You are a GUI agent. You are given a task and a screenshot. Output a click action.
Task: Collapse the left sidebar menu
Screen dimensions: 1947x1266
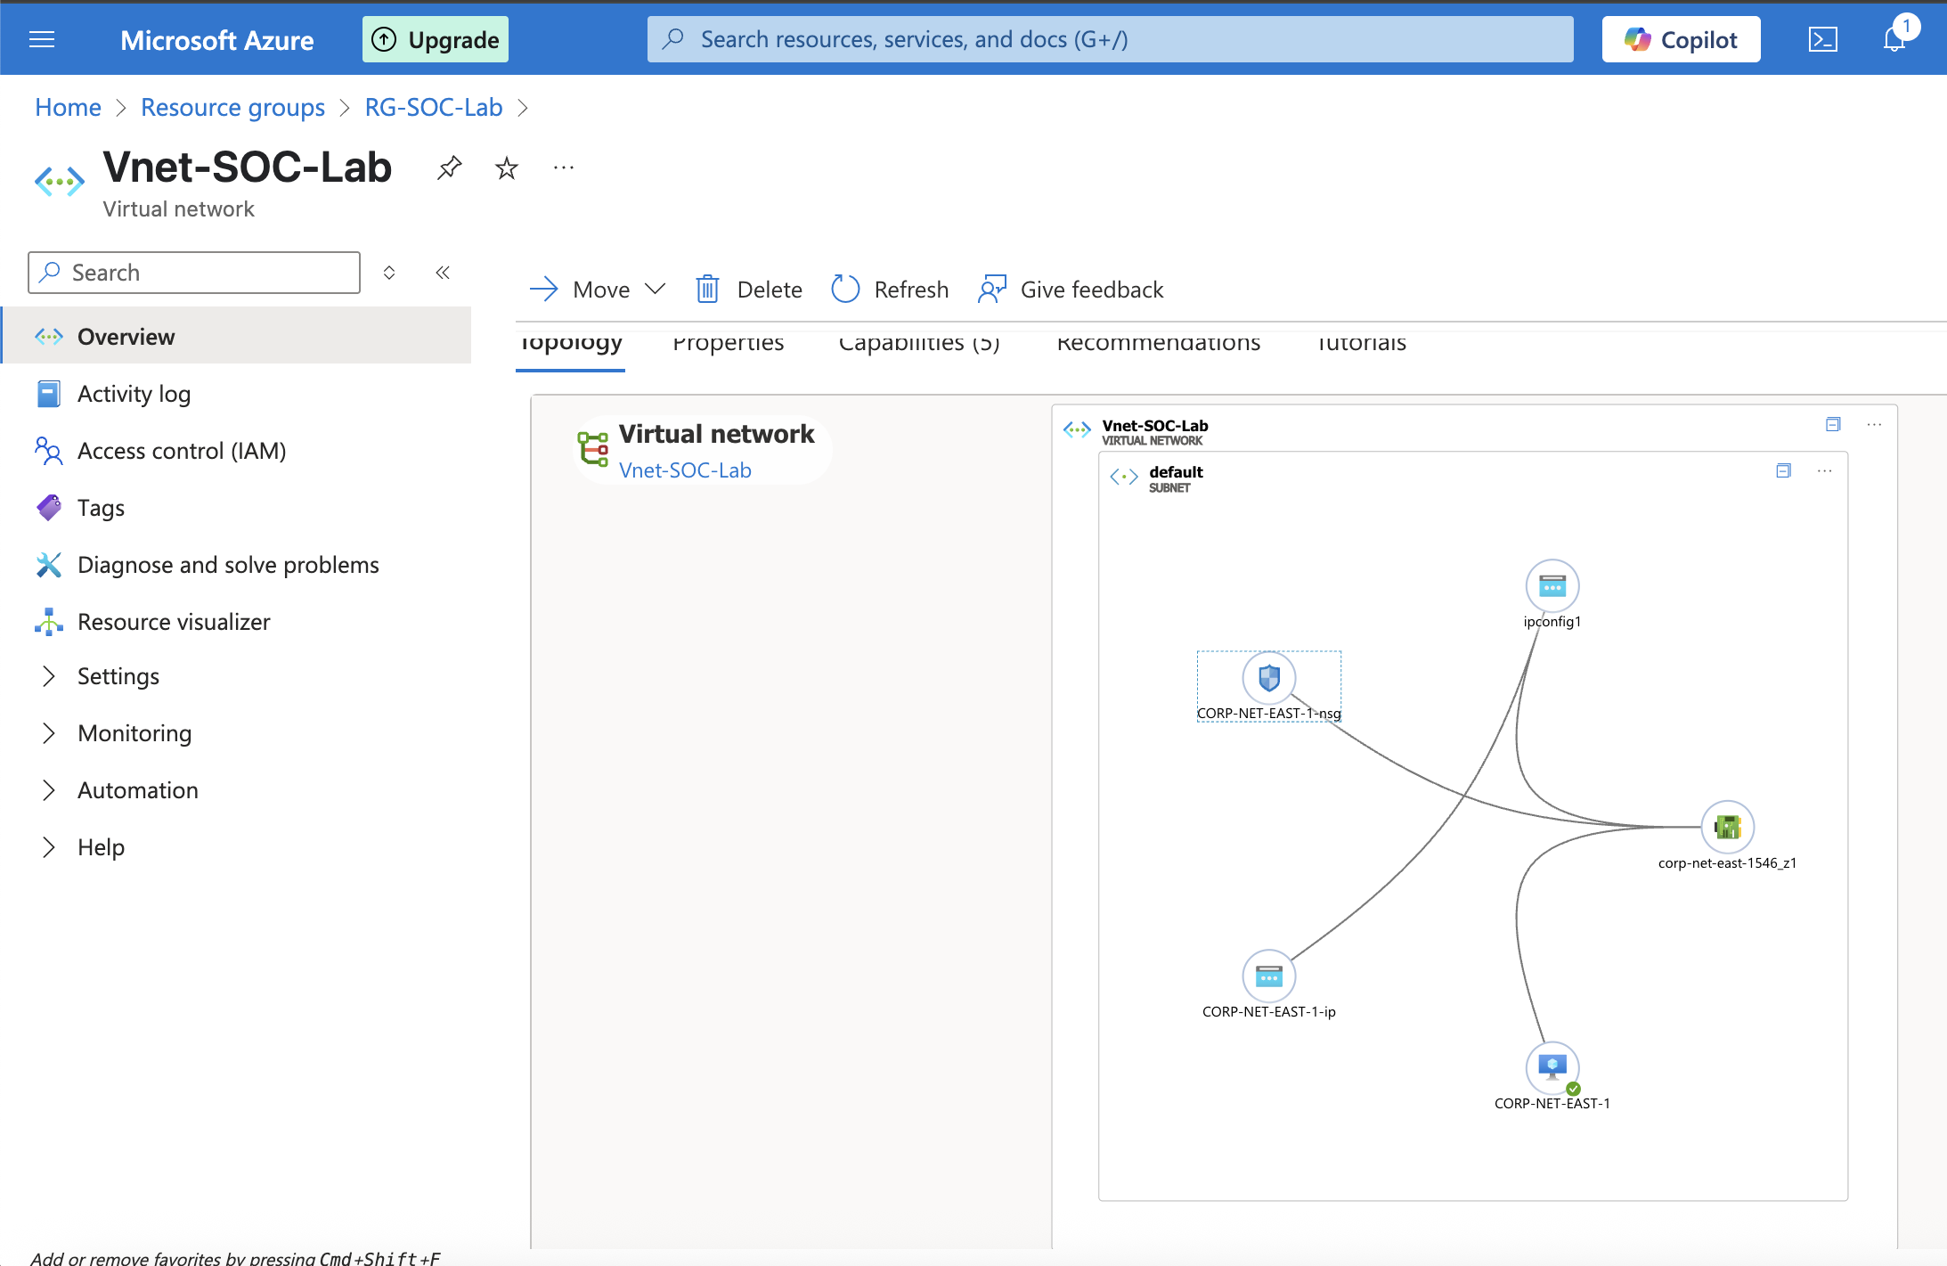pos(443,273)
